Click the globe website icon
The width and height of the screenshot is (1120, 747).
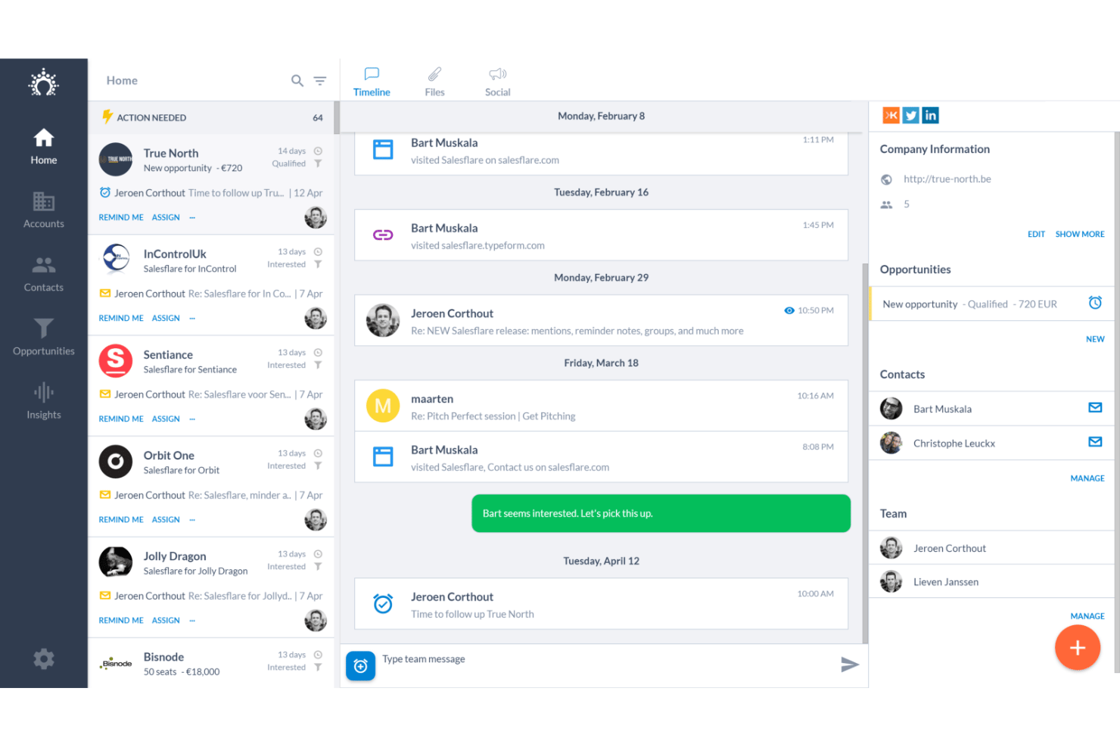[886, 179]
